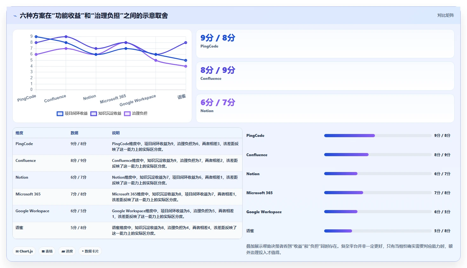
Task: Click the 语雀 x-axis label in the chart
Action: tap(182, 97)
